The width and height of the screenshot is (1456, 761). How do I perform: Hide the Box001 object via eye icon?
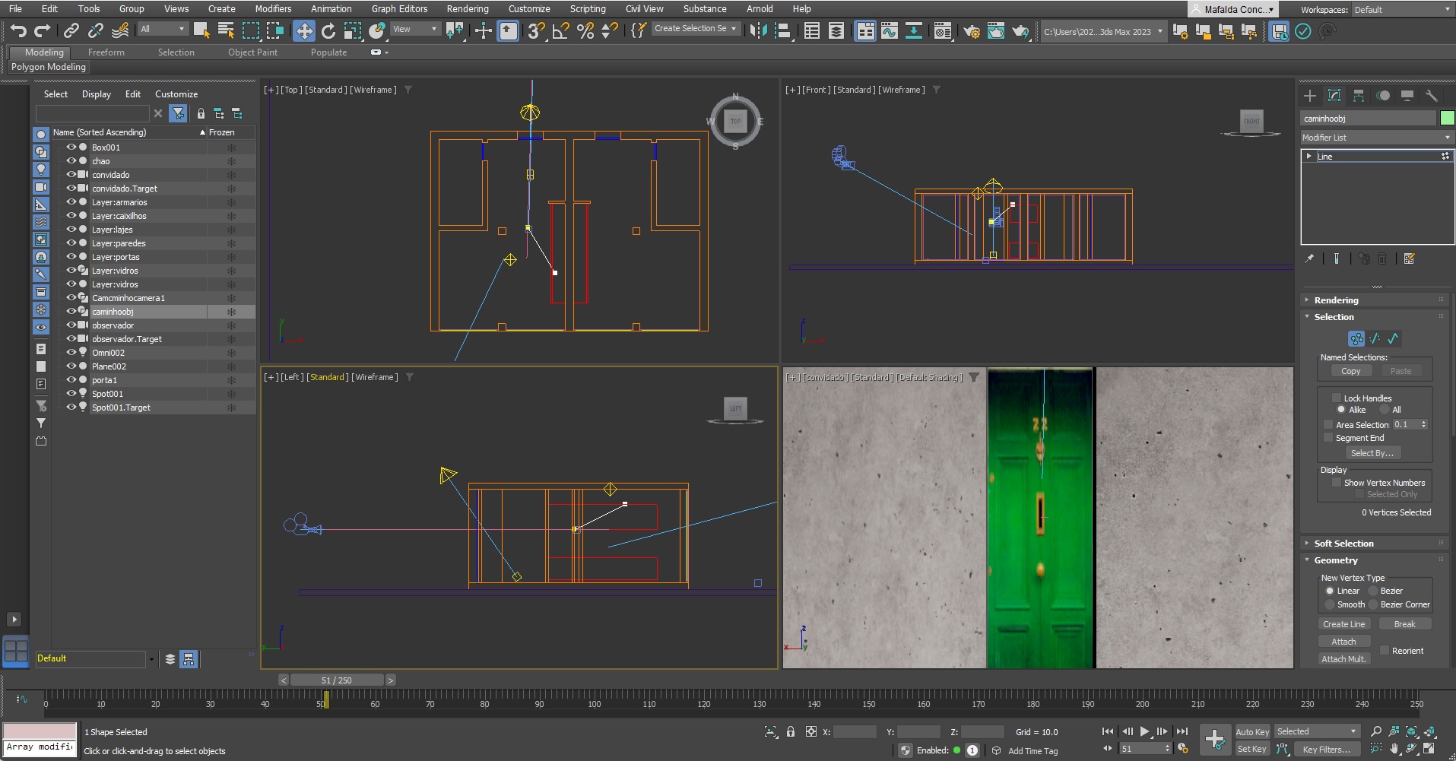71,147
